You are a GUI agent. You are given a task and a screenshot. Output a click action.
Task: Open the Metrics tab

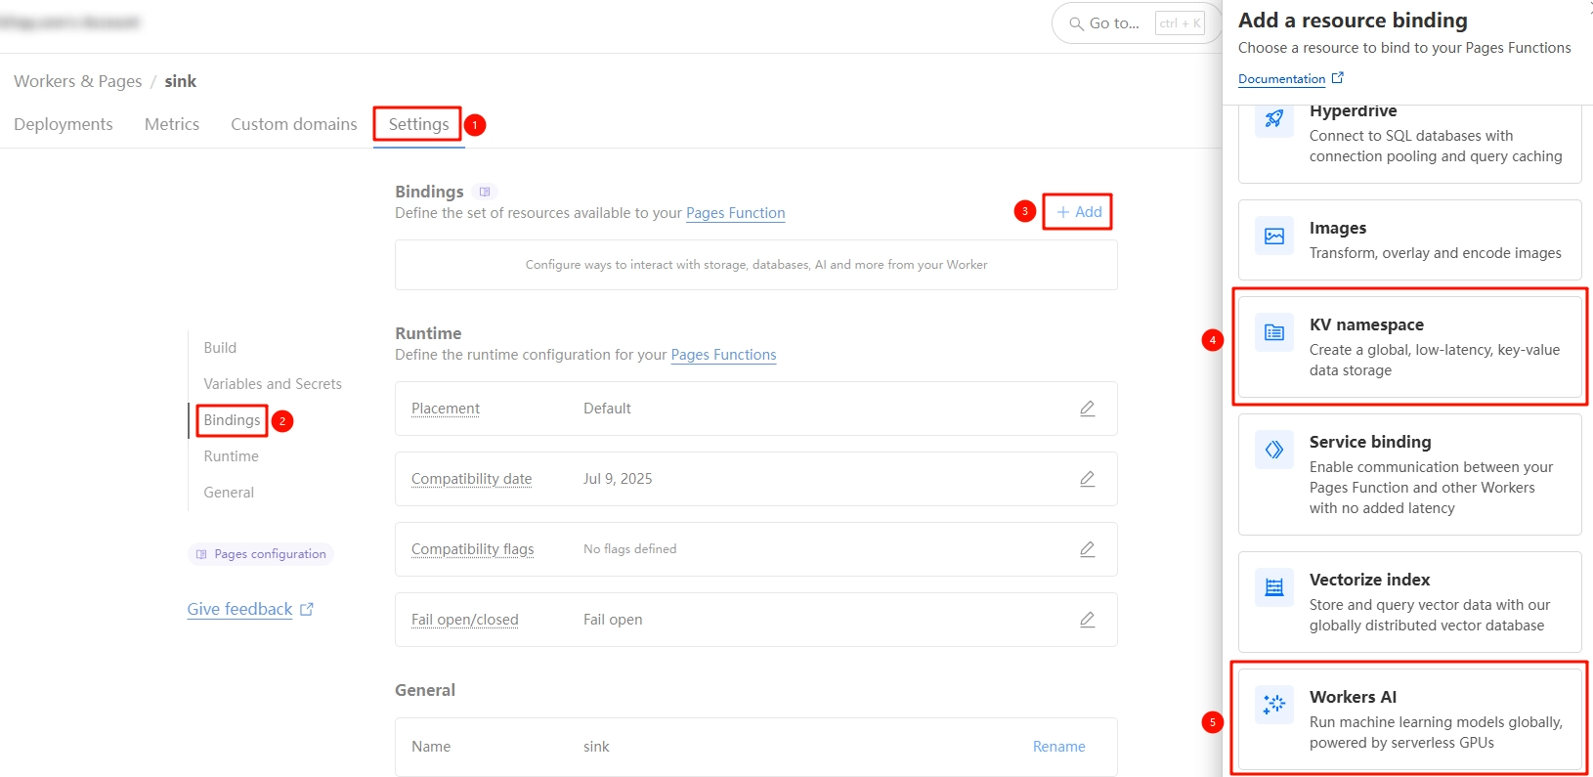click(x=172, y=124)
